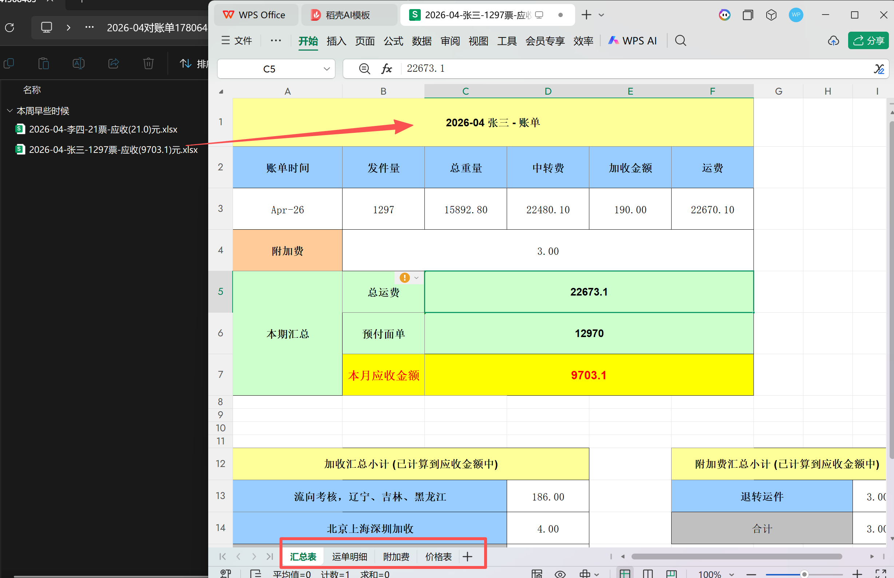
Task: Click the add new sheet plus icon
Action: [467, 557]
